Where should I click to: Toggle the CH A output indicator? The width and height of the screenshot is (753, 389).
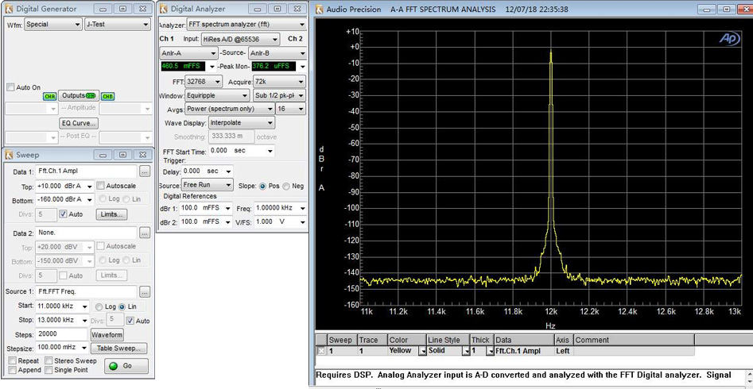pos(49,96)
